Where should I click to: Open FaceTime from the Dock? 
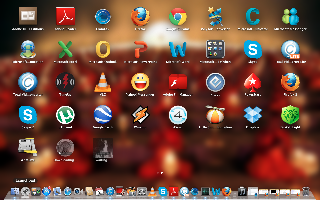pyautogui.click(x=78, y=192)
